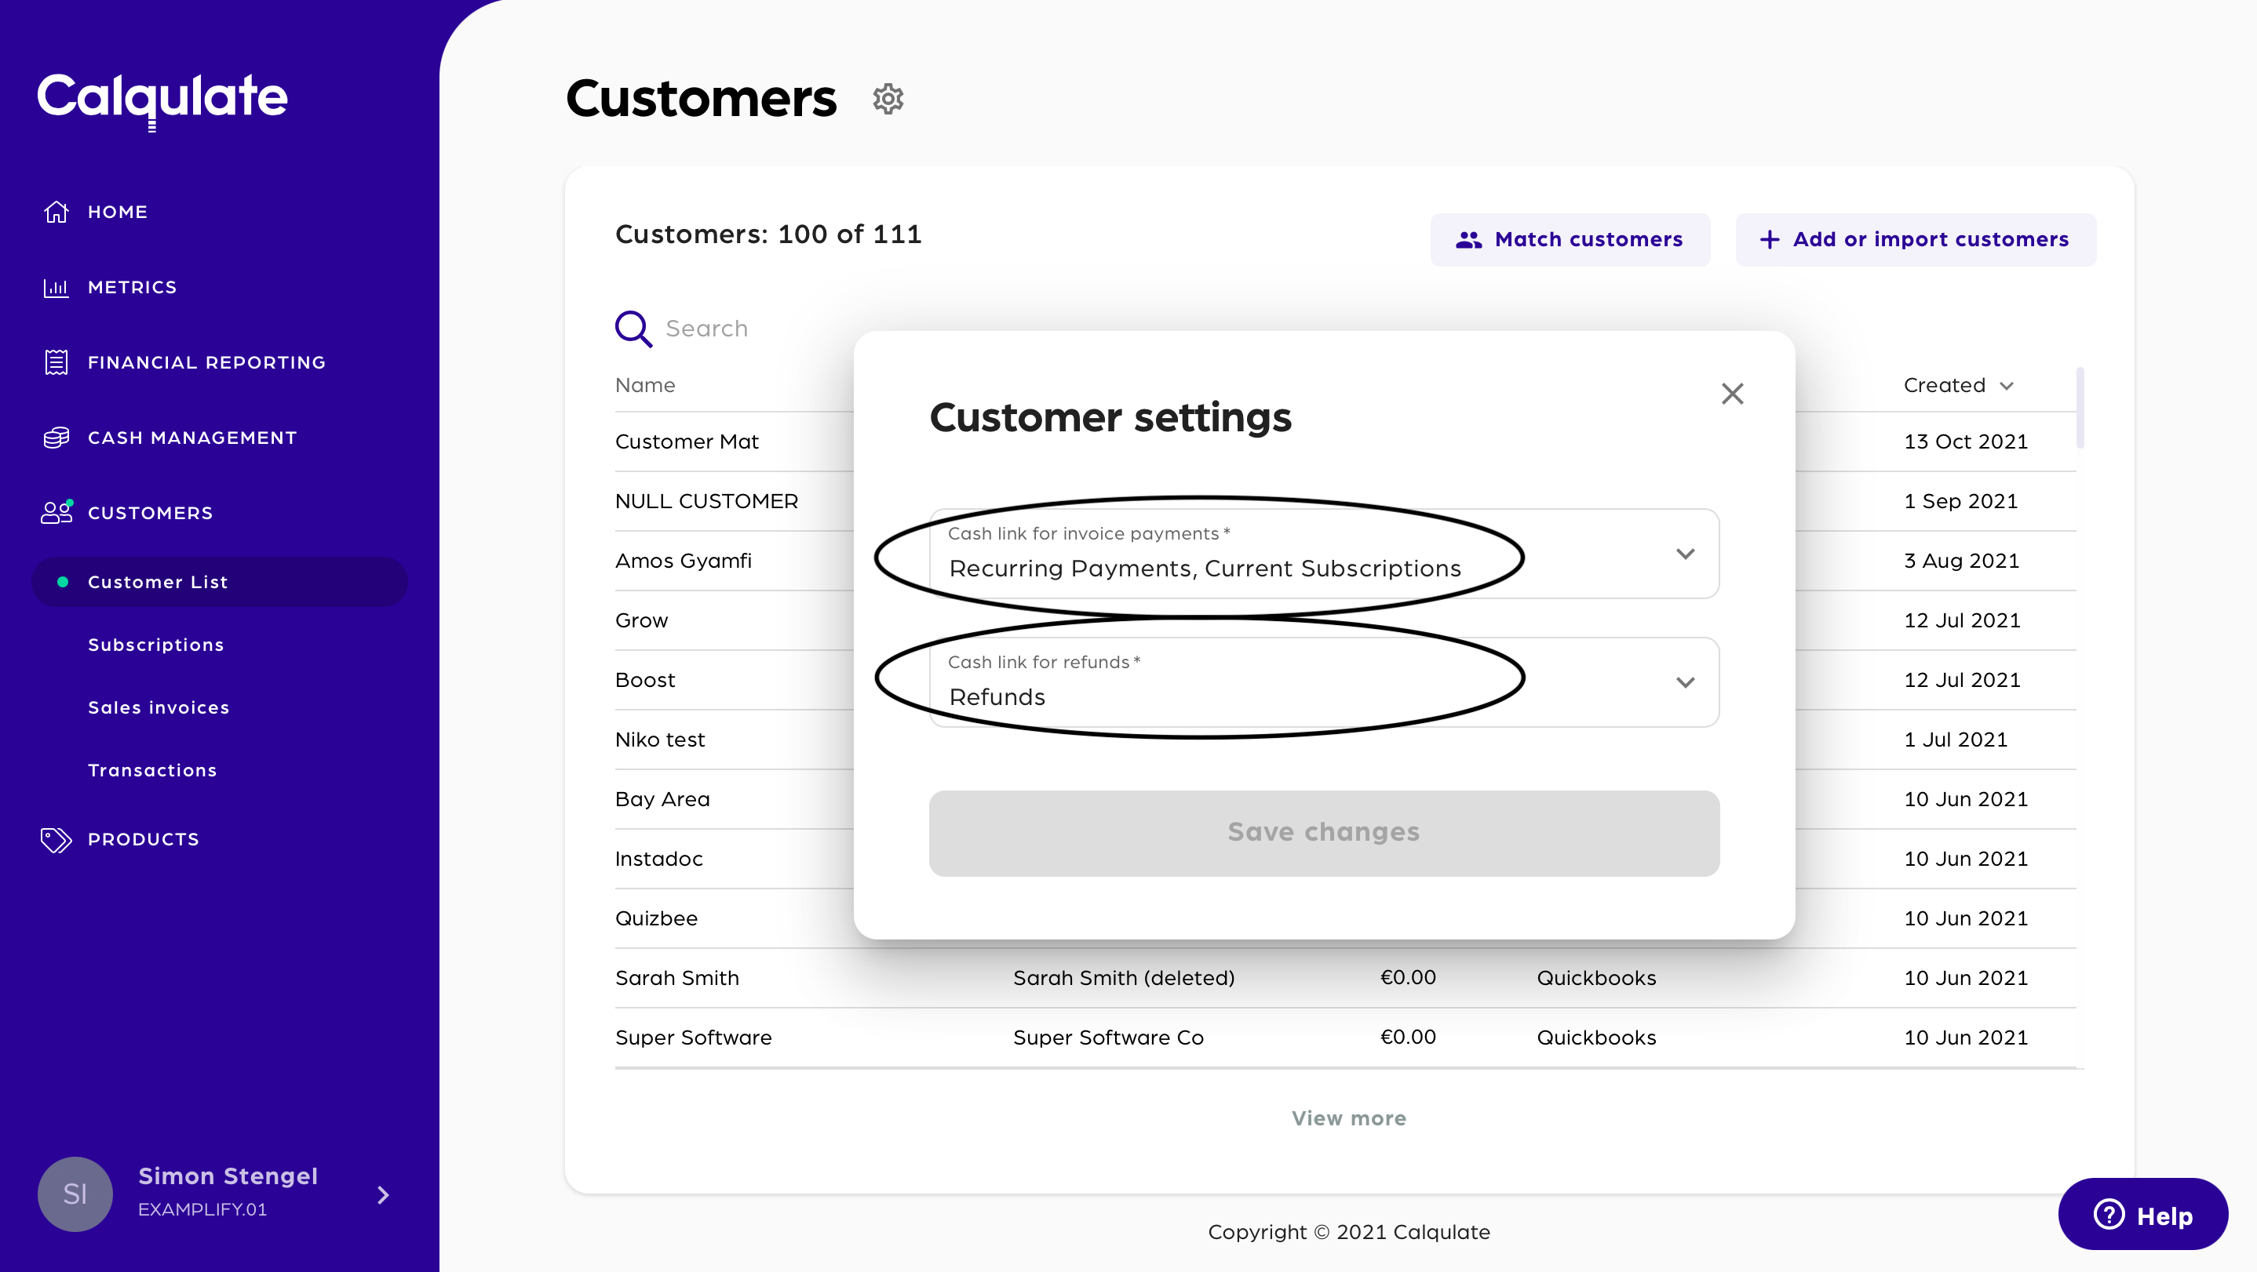Click the Cash Management coins icon
2257x1272 pixels.
pyautogui.click(x=56, y=438)
